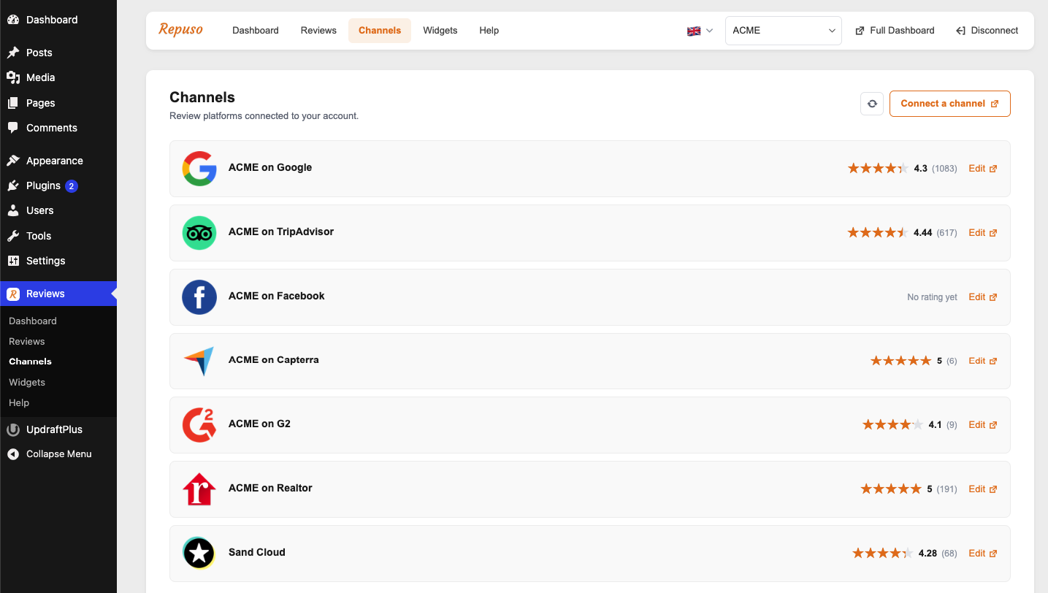Open Widgets submenu item in sidebar
This screenshot has width=1048, height=593.
click(x=27, y=382)
